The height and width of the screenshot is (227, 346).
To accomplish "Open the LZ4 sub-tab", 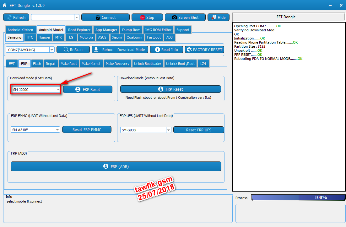I will [x=203, y=64].
